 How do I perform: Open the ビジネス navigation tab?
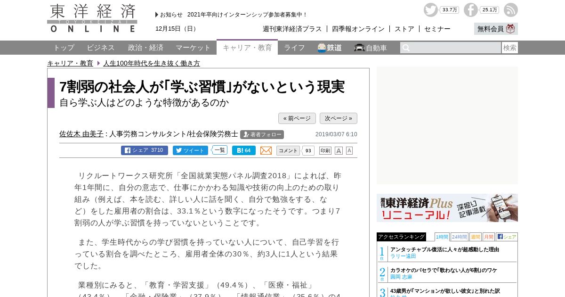pos(101,48)
